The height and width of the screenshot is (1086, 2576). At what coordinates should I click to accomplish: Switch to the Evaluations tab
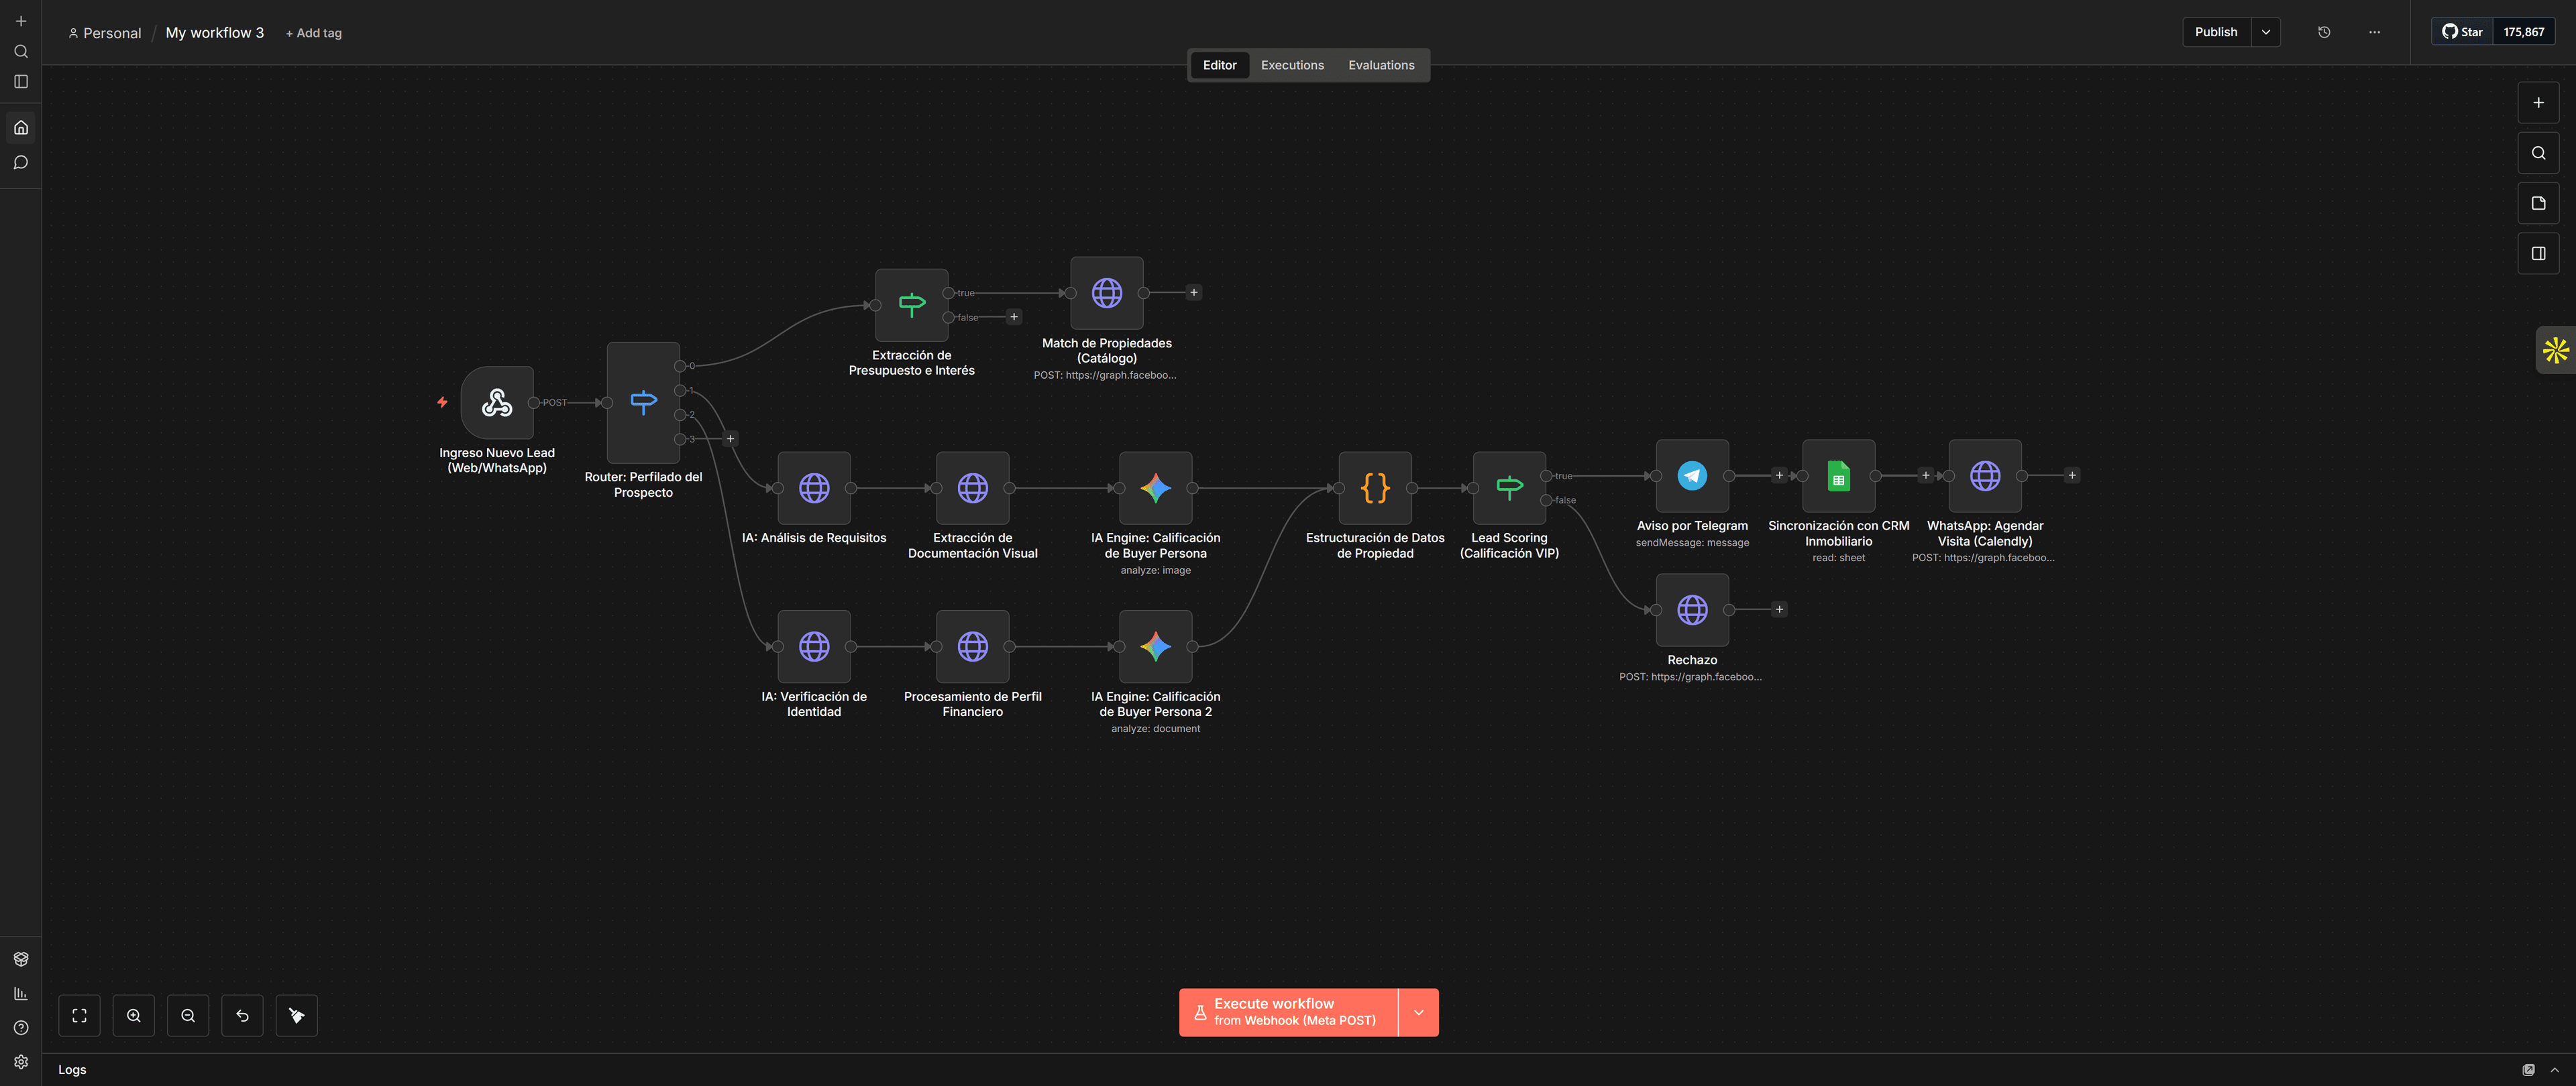pyautogui.click(x=1381, y=65)
